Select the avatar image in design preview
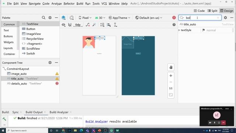This screenshot has height=133, width=236. coord(88,42)
